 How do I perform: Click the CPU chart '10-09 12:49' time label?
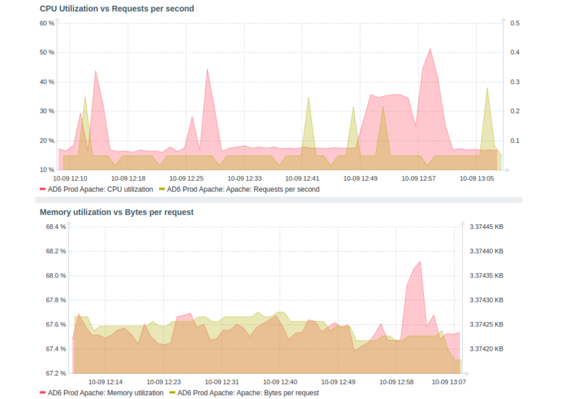[360, 179]
